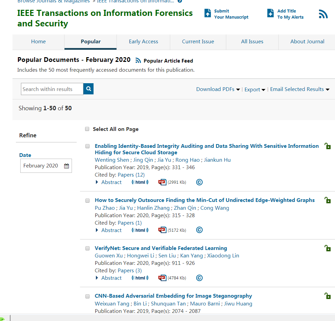Click the Submit Your Manuscript upload icon
This screenshot has height=321, width=335.
coord(208,14)
